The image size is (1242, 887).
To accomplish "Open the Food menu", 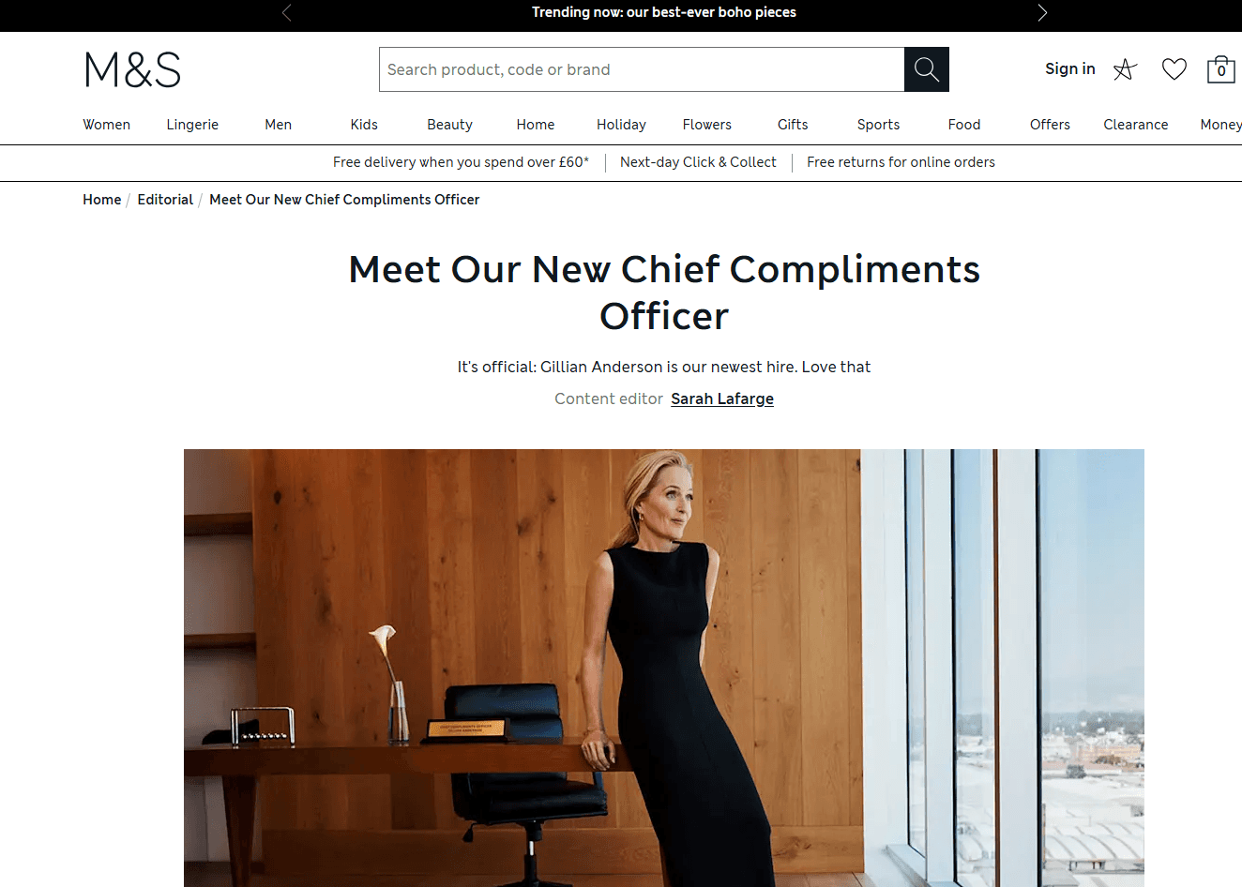I will click(x=964, y=125).
